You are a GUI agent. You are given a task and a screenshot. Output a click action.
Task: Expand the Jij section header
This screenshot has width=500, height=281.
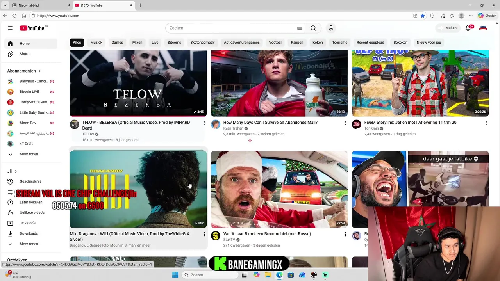point(12,171)
